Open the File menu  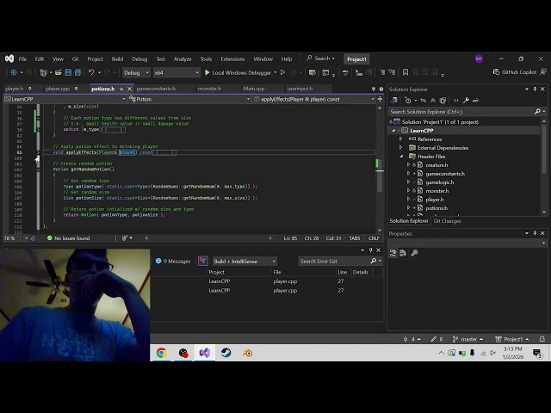coord(22,59)
